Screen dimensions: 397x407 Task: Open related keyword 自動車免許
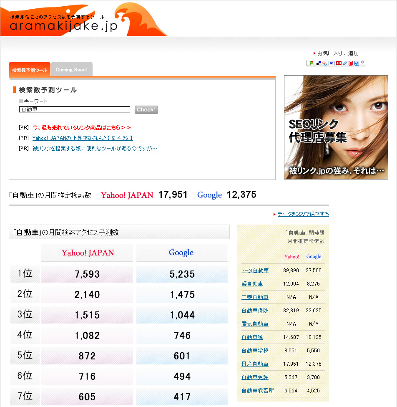pyautogui.click(x=255, y=377)
